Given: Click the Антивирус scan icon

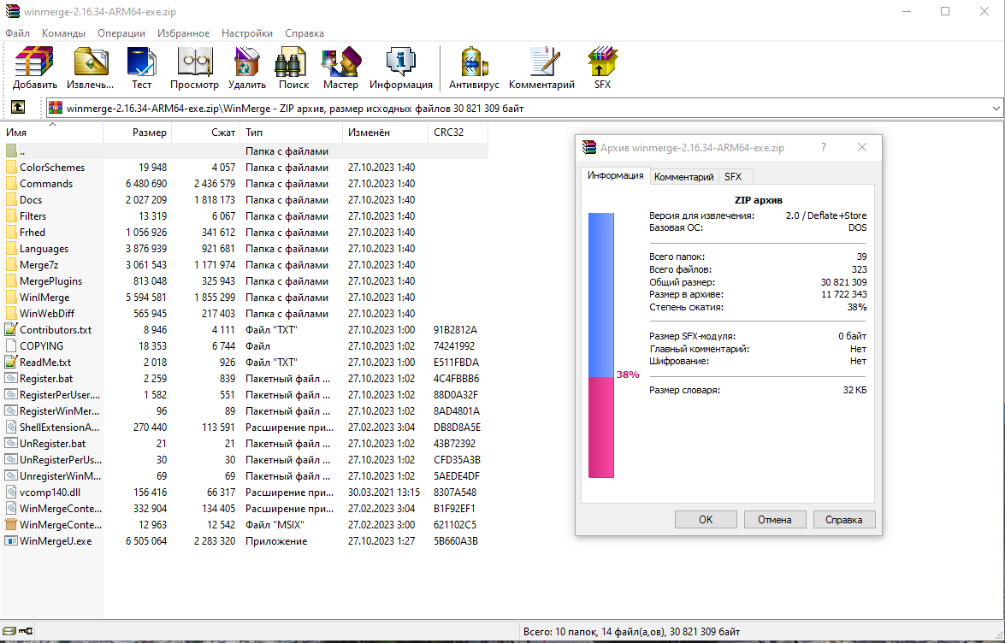Looking at the screenshot, I should [x=473, y=62].
